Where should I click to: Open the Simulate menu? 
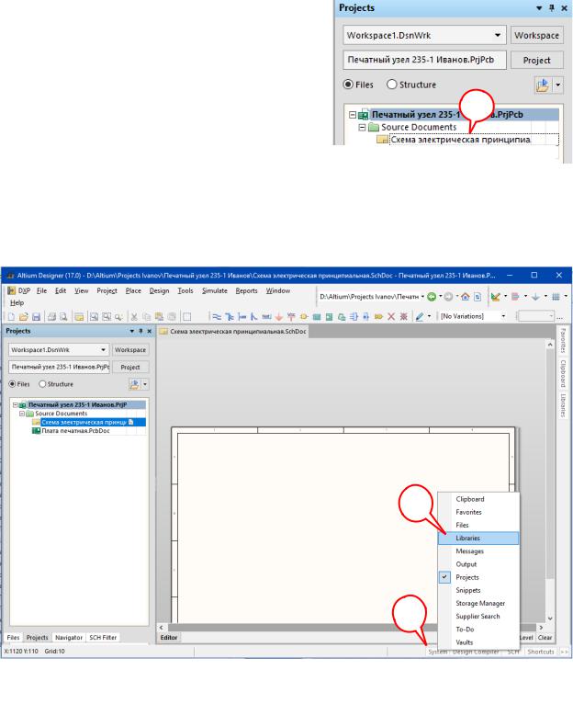pyautogui.click(x=215, y=291)
